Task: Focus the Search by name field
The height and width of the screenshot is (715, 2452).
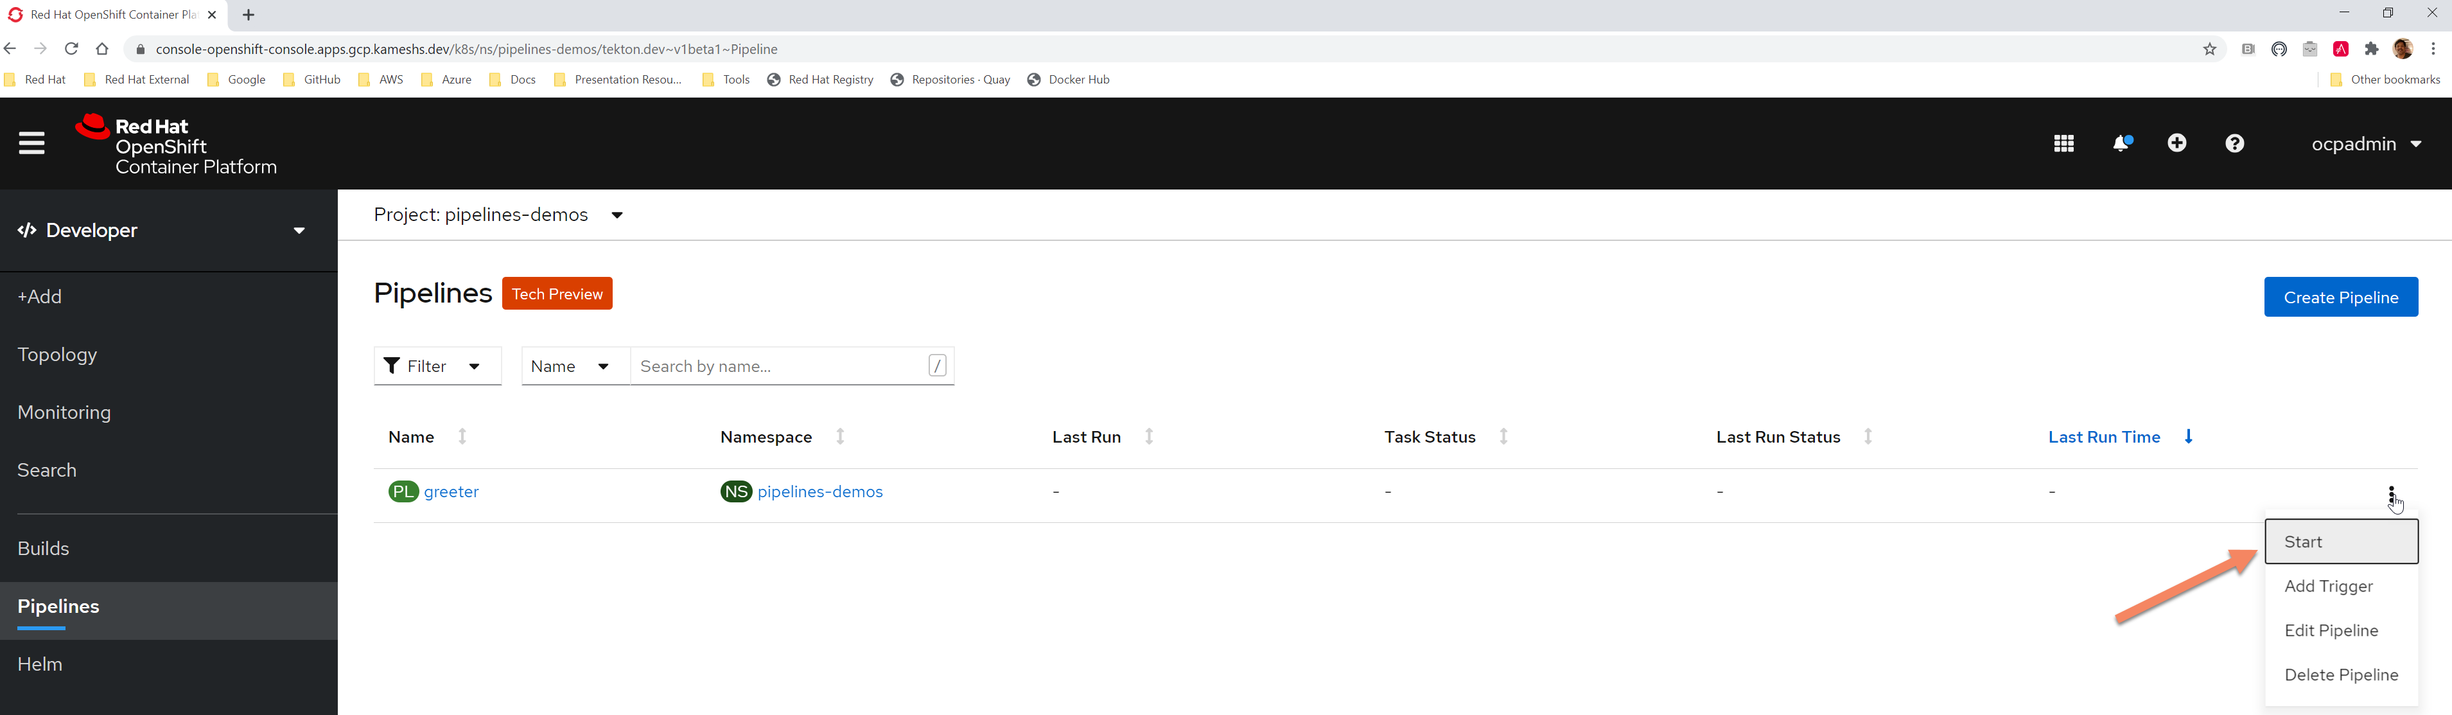Action: tap(792, 367)
